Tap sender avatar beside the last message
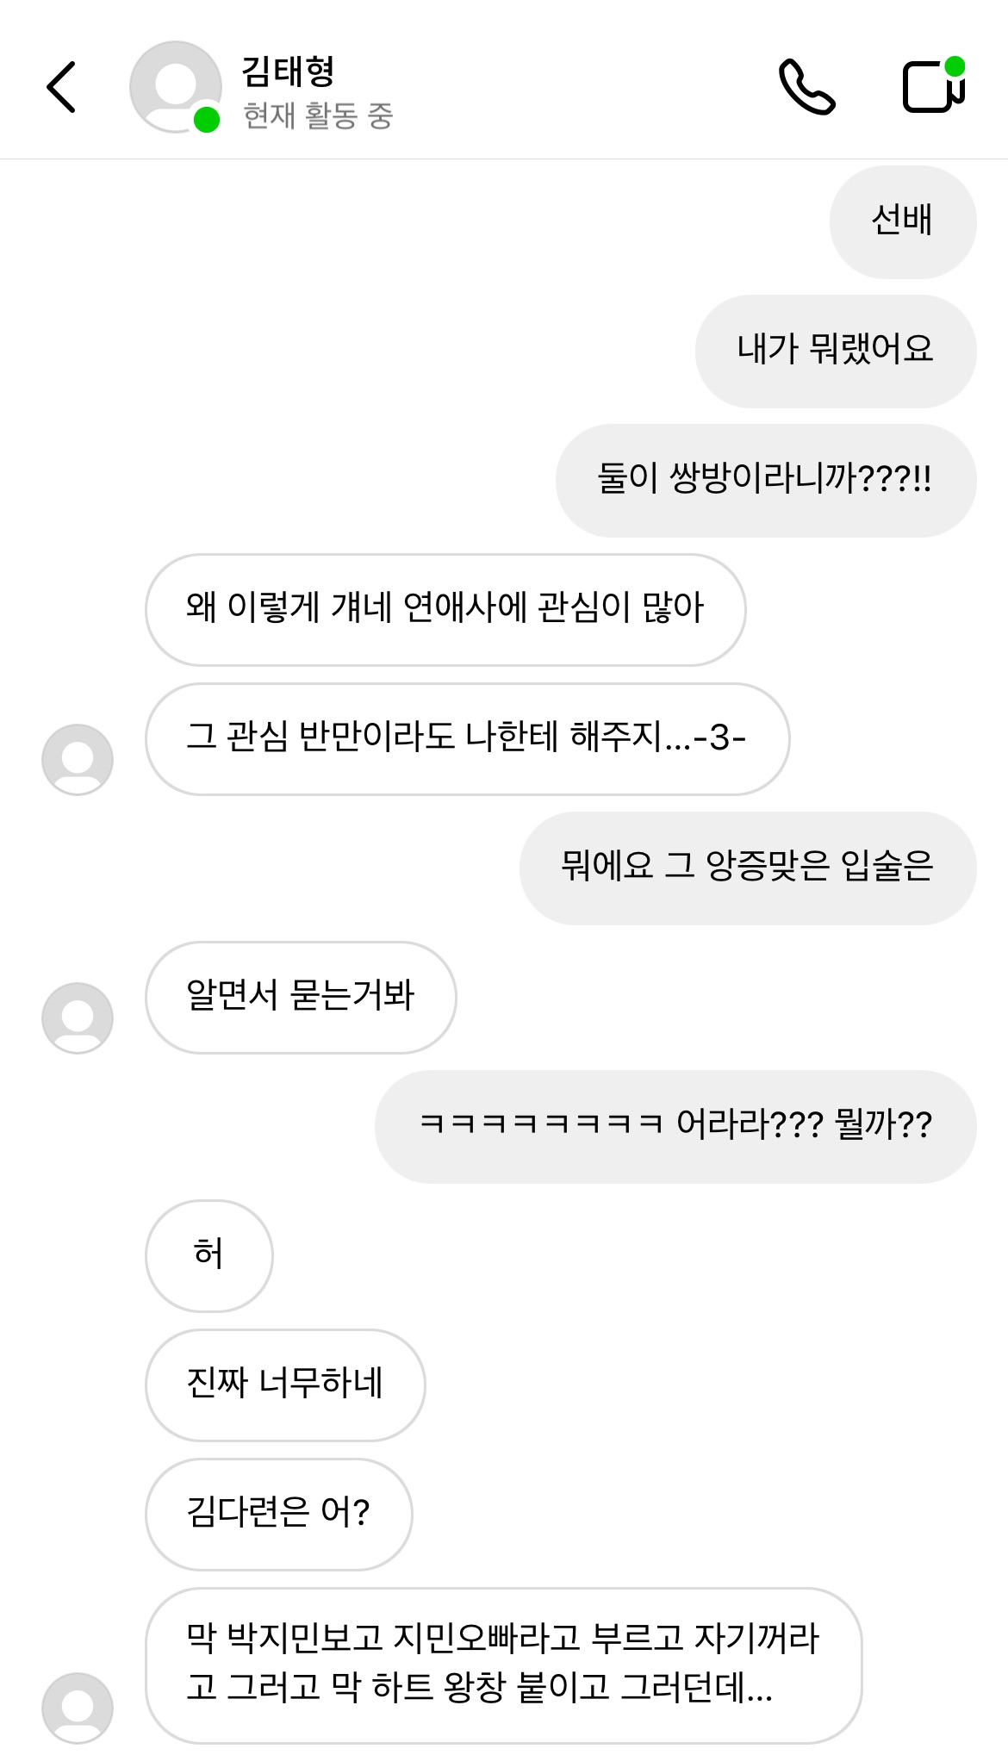Viewport: 1008px width, 1755px height. tap(78, 1707)
